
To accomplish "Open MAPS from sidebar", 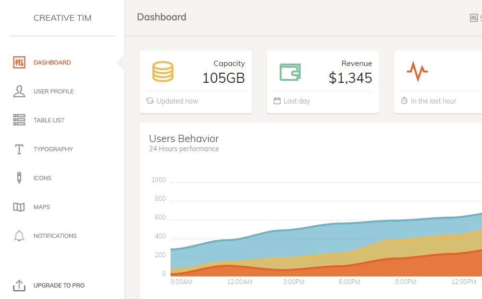I will click(x=42, y=207).
